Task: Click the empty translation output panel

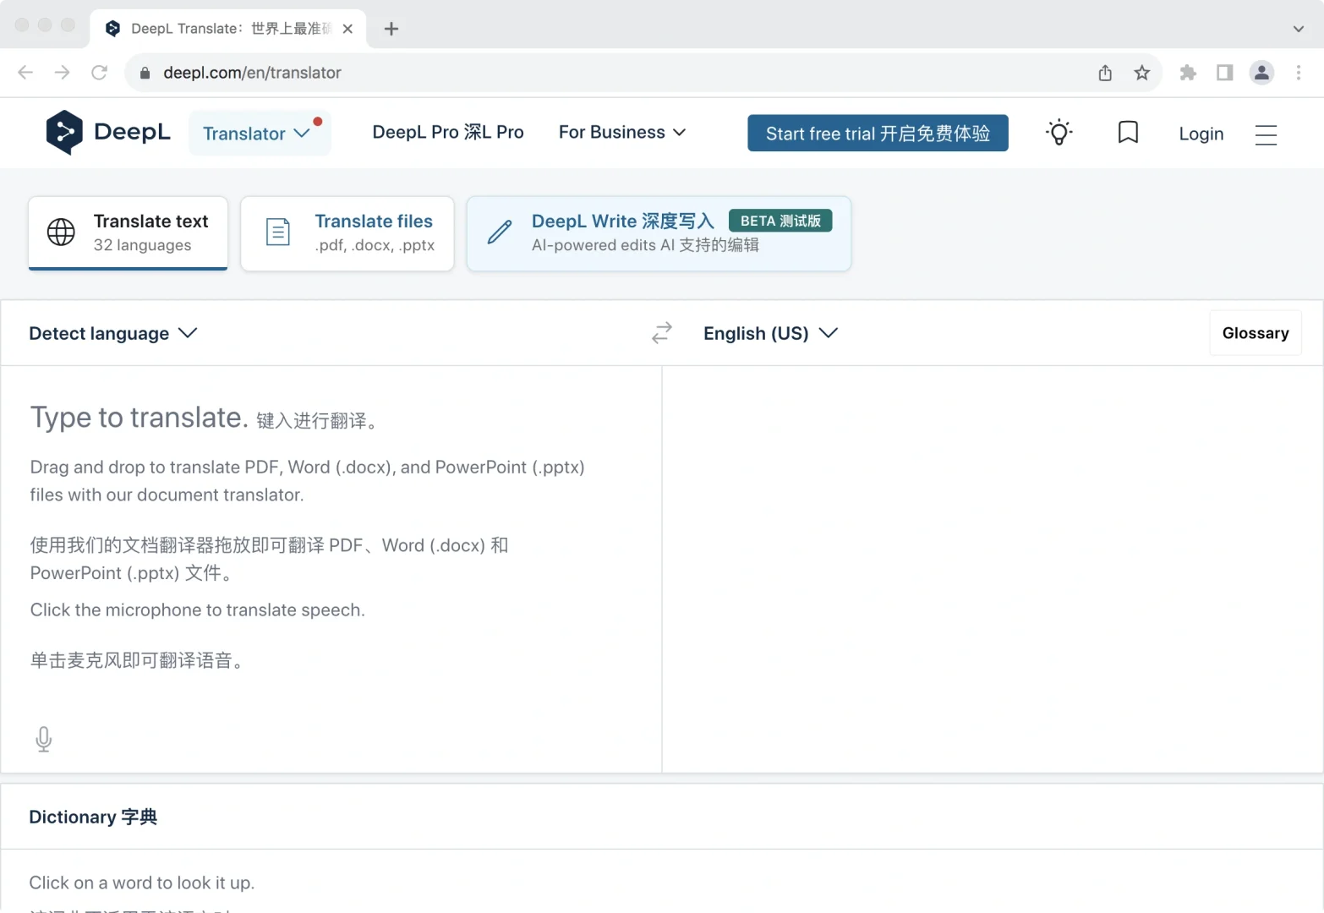Action: coord(993,569)
